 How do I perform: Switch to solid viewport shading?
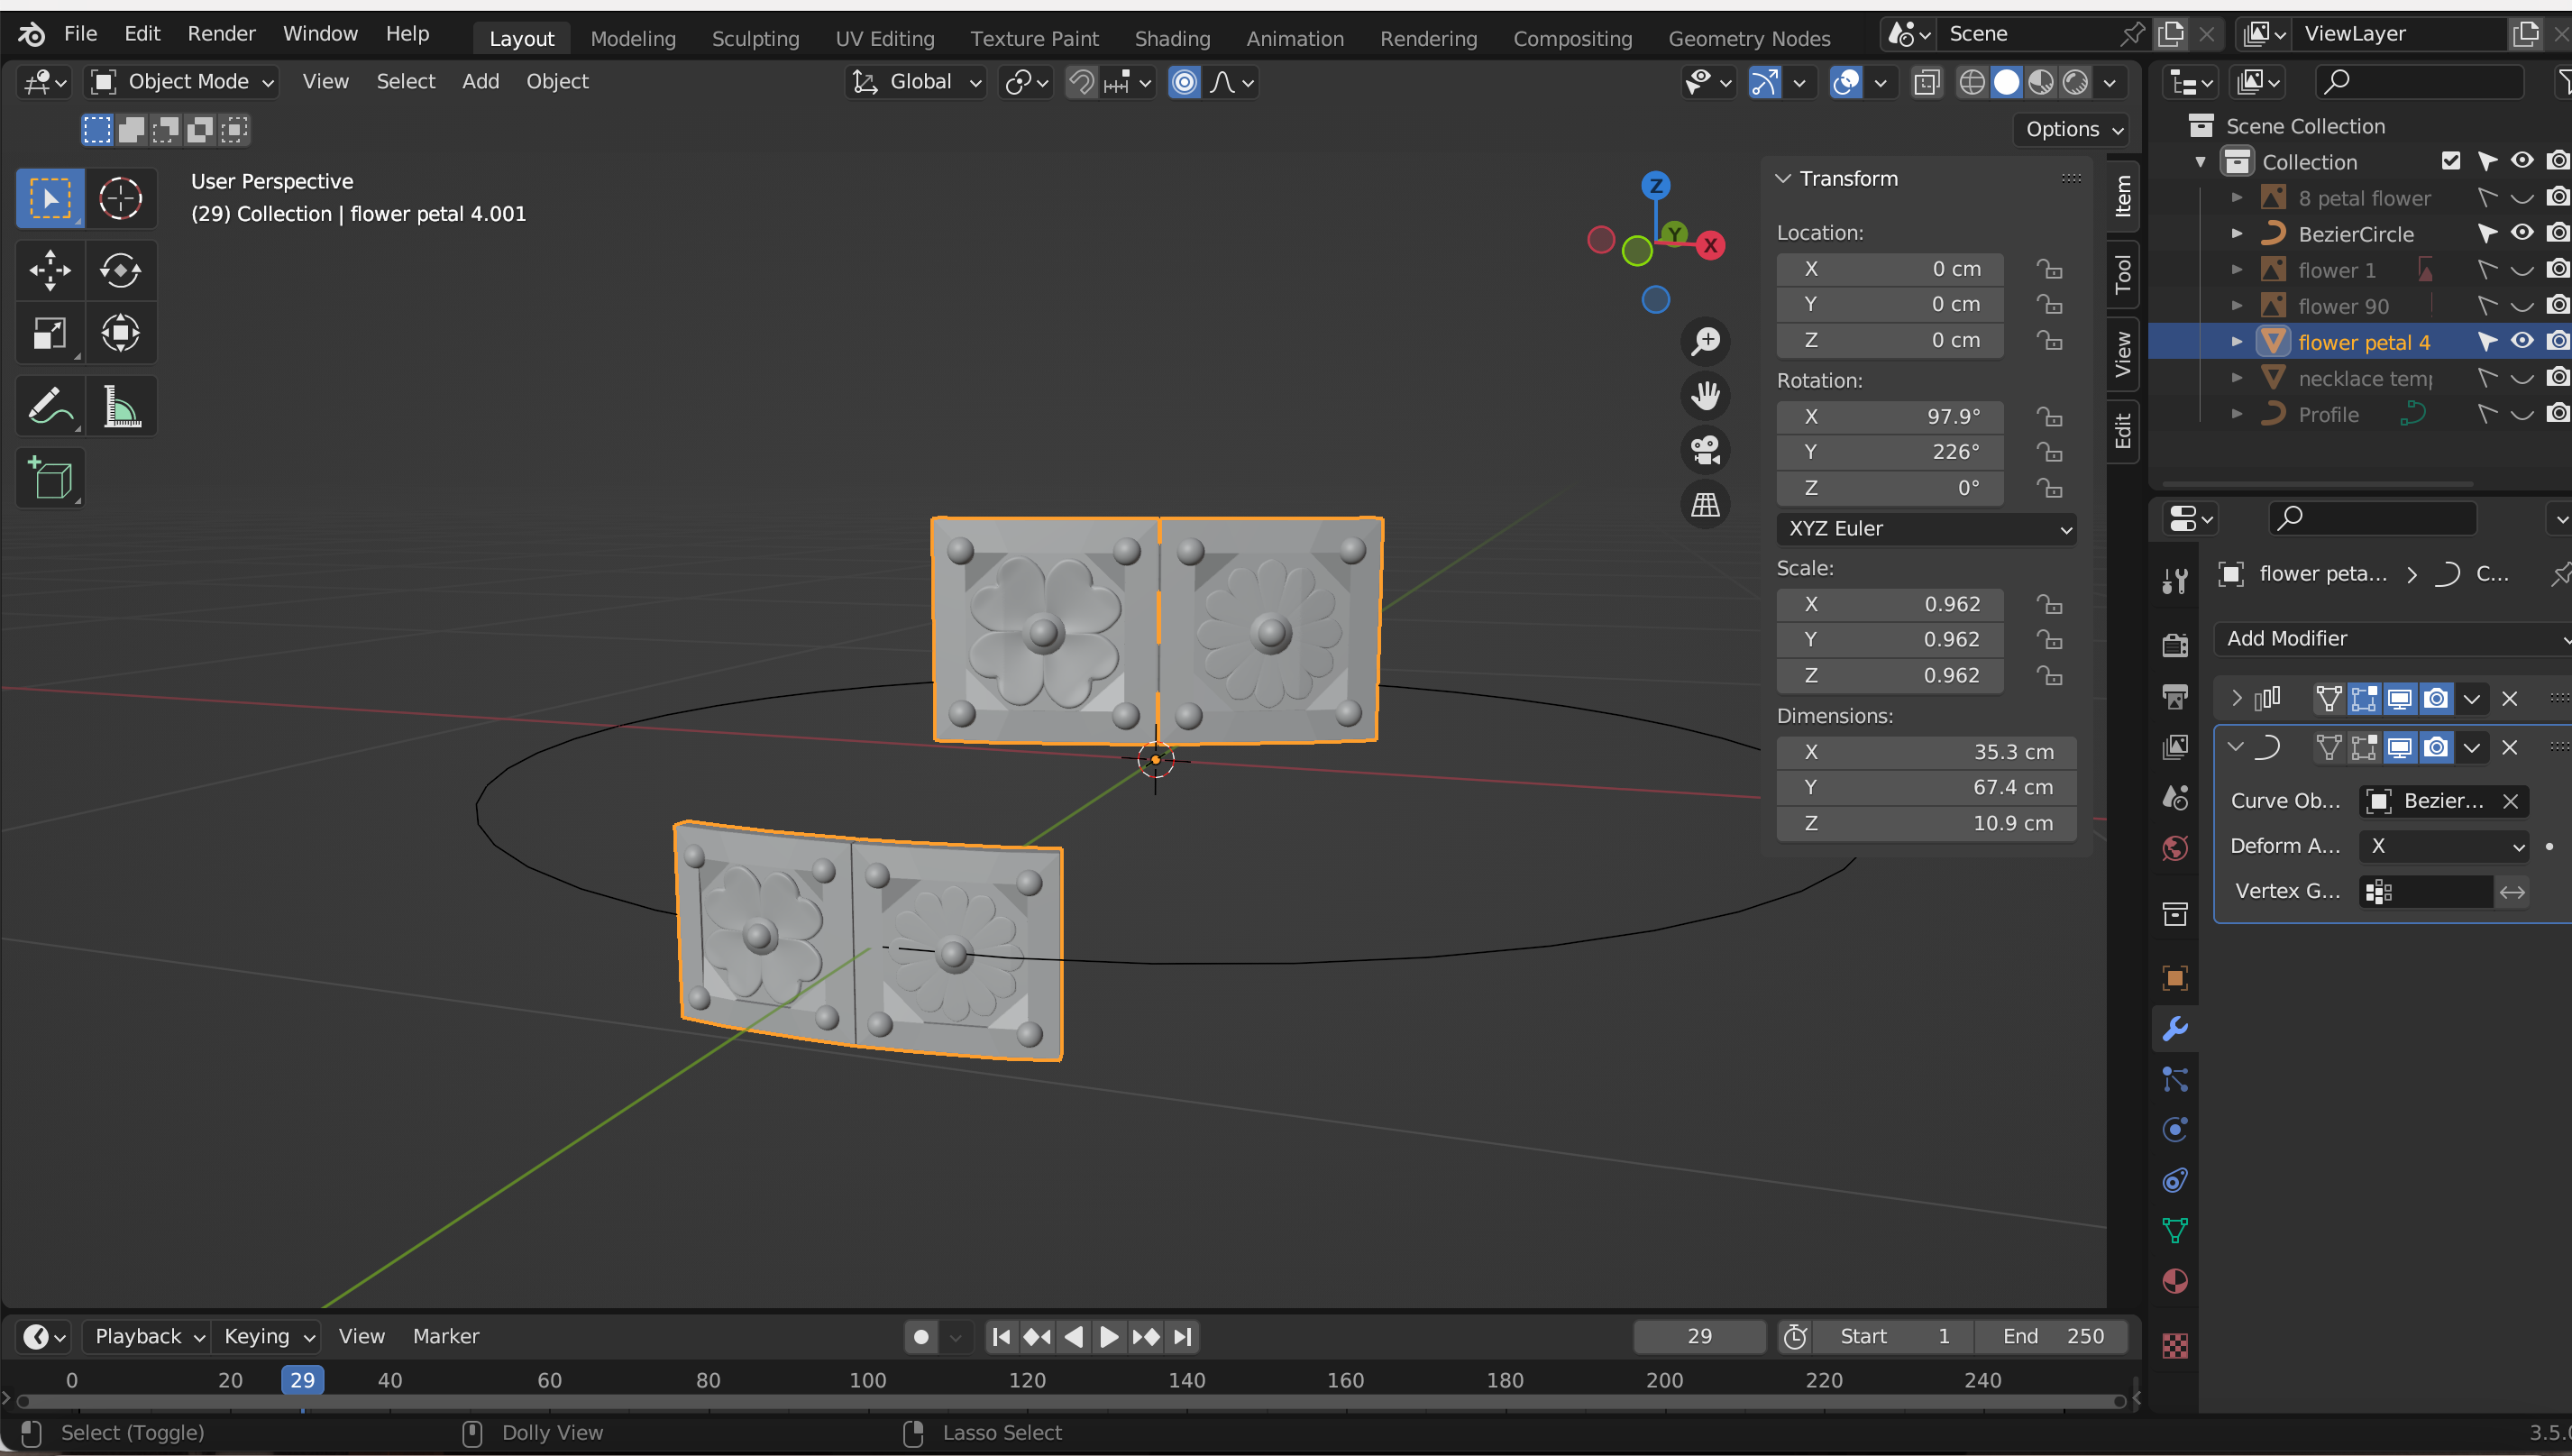pyautogui.click(x=2006, y=82)
